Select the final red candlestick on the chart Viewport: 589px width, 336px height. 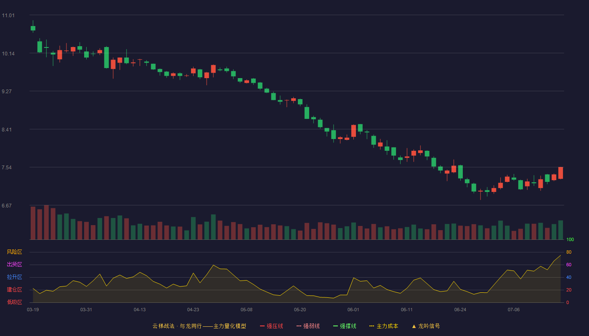point(560,173)
